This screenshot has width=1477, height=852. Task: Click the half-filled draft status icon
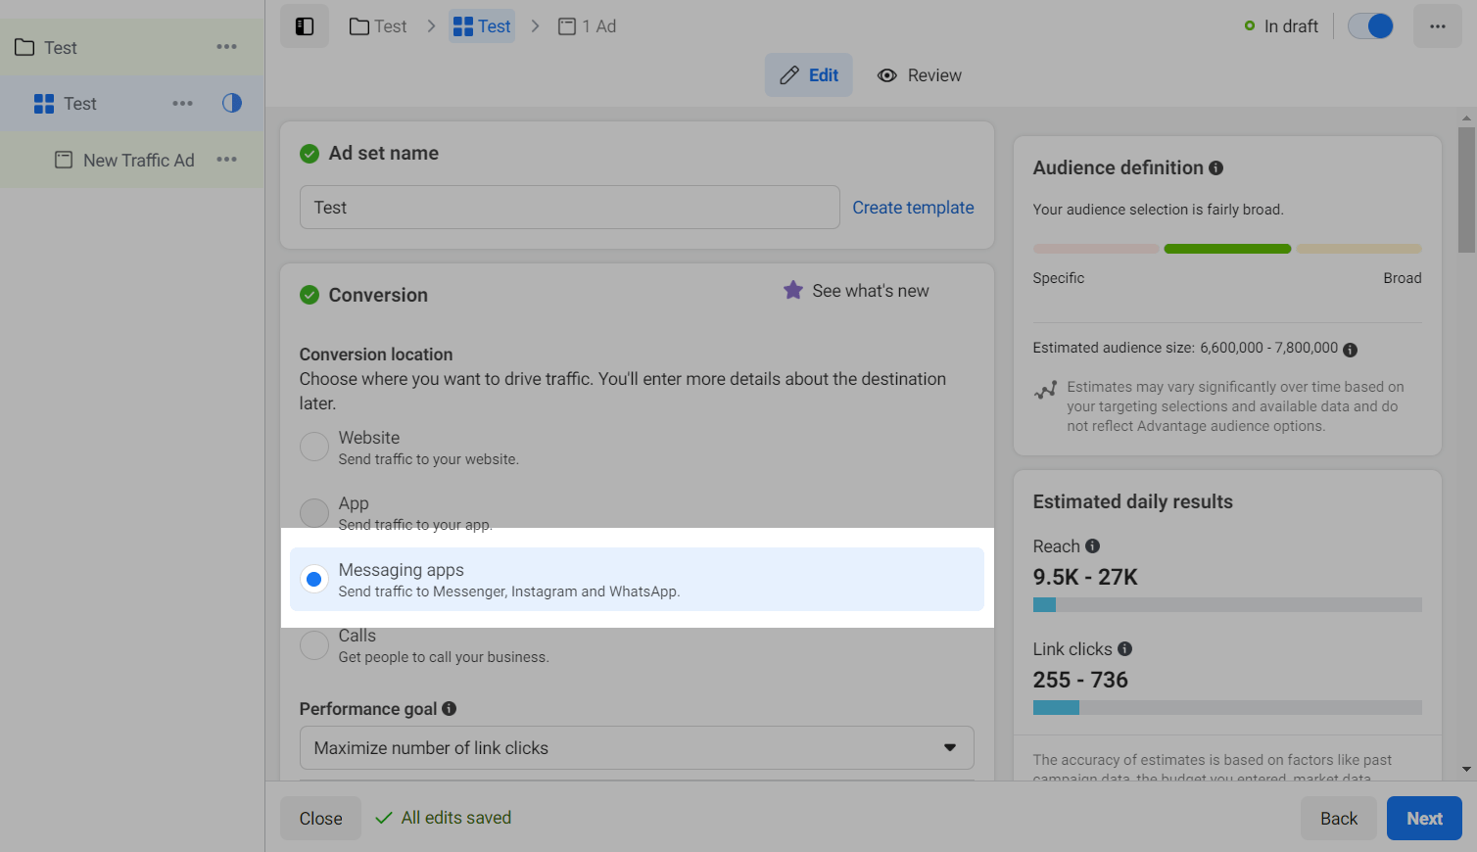pos(232,104)
